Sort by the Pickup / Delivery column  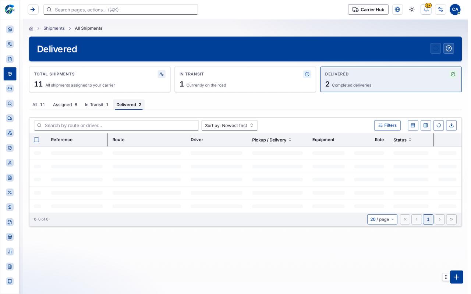272,140
